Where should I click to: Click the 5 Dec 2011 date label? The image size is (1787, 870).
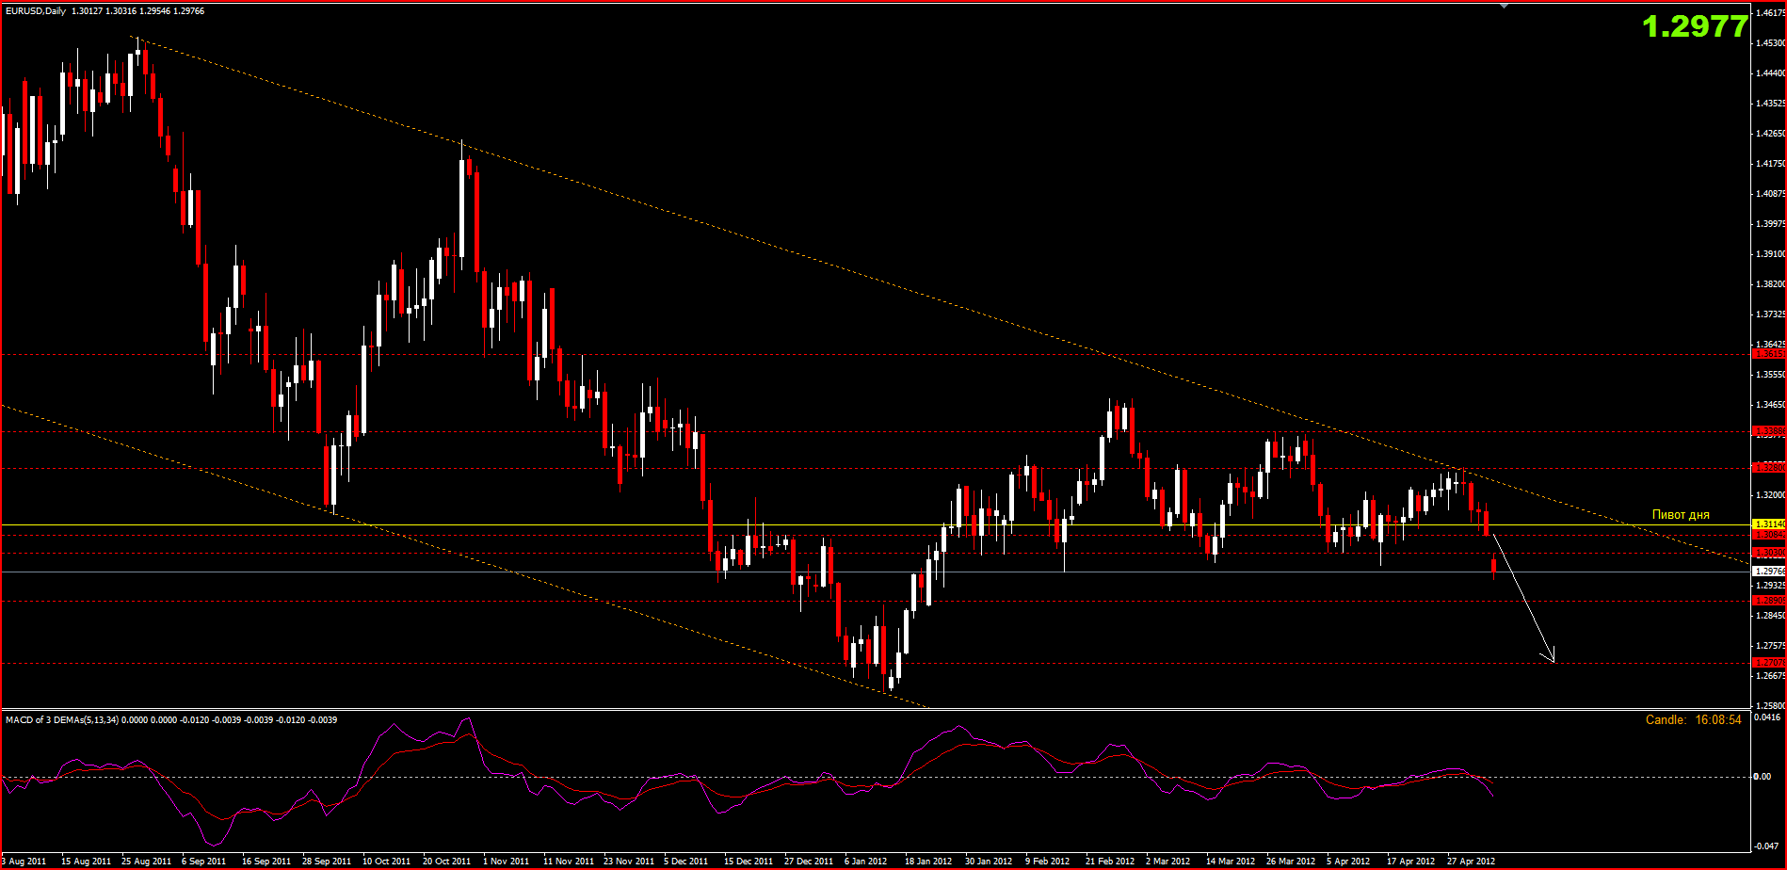click(x=686, y=862)
